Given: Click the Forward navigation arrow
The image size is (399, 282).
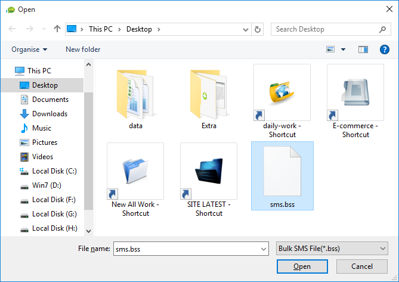Looking at the screenshot, I should pyautogui.click(x=29, y=29).
